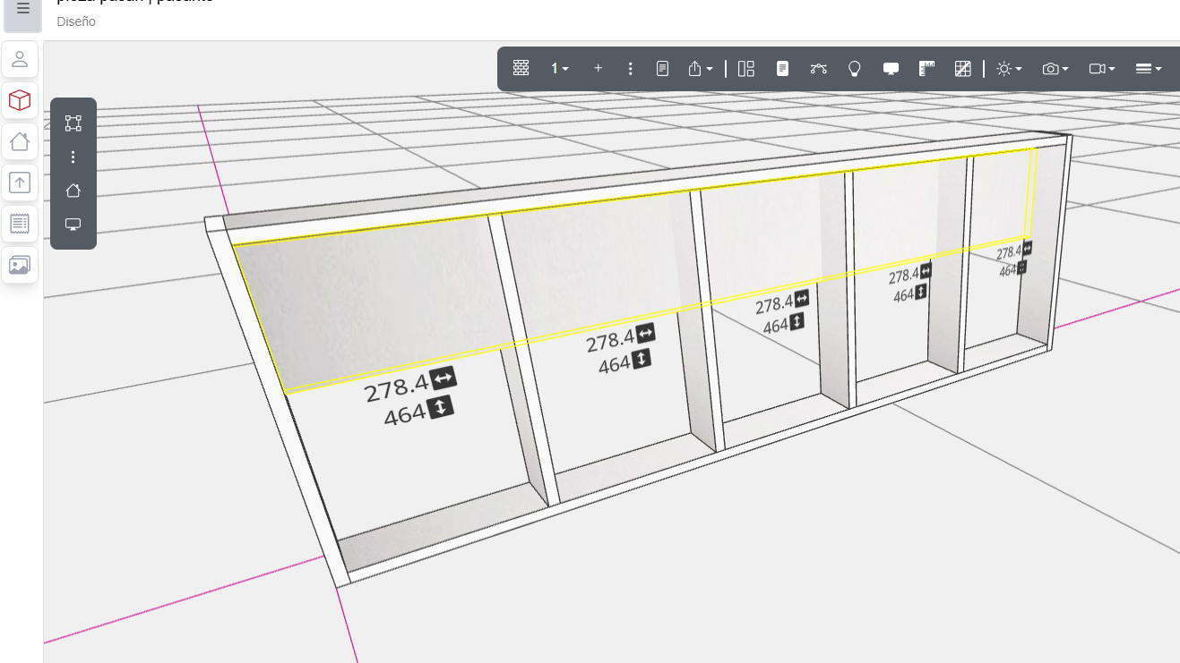Click the 'Diseño' label under the title
The width and height of the screenshot is (1180, 663).
coord(76,21)
